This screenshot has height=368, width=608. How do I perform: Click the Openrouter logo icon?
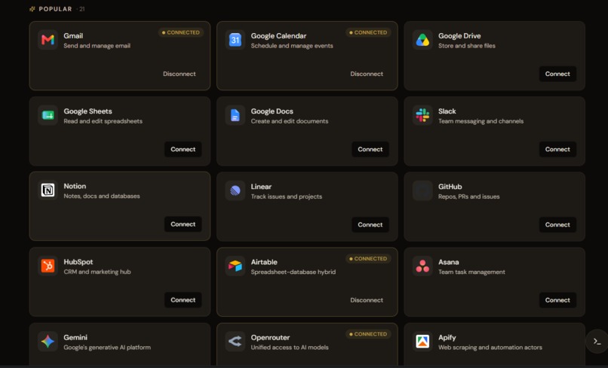235,342
